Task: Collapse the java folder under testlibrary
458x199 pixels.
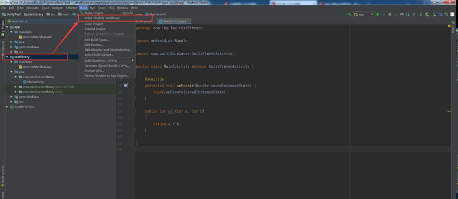Action: click(x=11, y=72)
